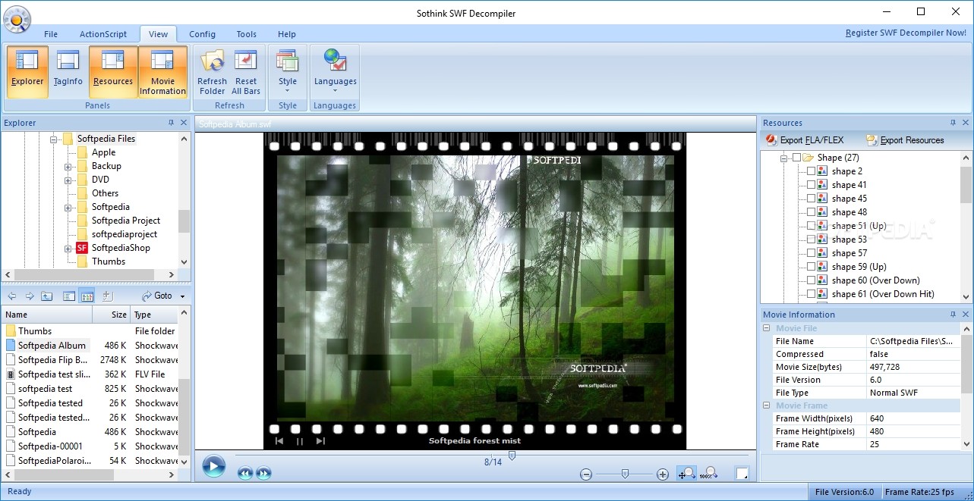The height and width of the screenshot is (501, 974).
Task: Open the File ribbon tab
Action: tap(51, 34)
